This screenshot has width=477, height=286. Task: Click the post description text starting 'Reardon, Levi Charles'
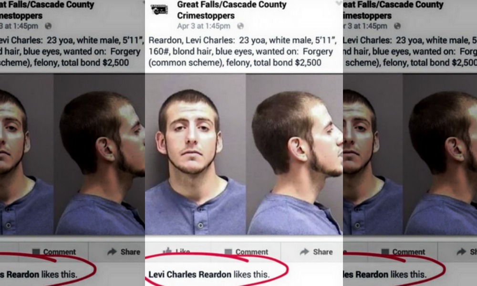click(x=242, y=52)
